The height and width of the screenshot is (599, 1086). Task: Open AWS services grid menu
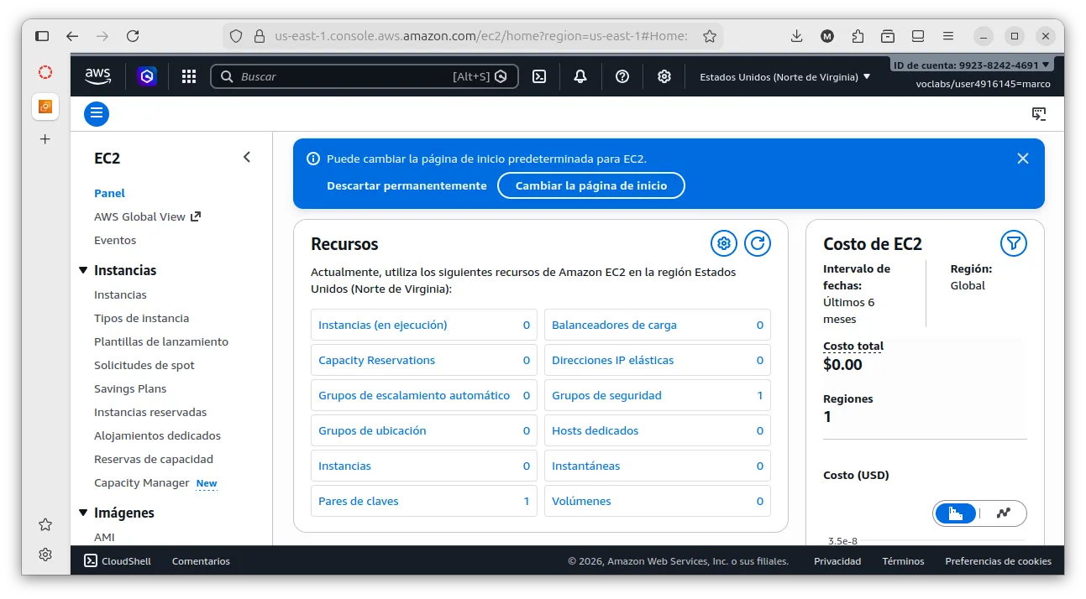pos(189,76)
